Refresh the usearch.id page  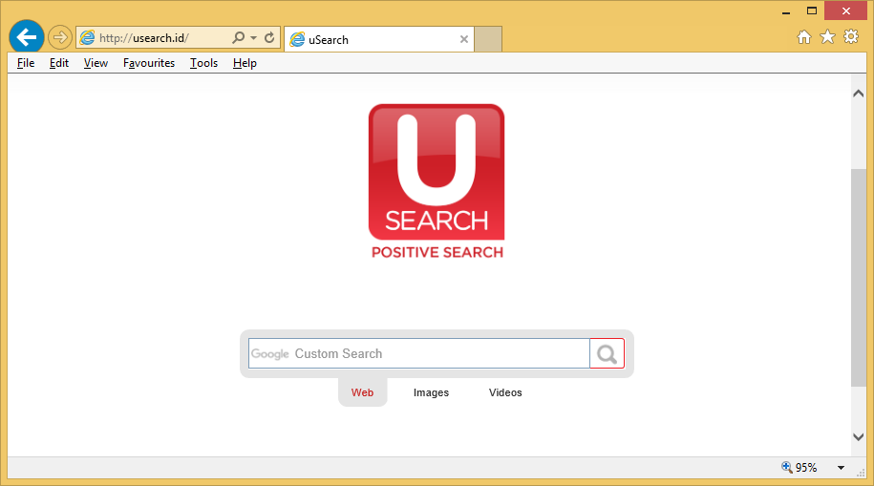pos(269,37)
